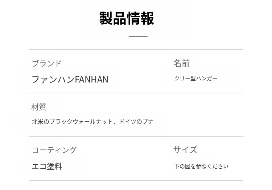Screen dimensions: 272x190
Task: Select the コーティング label
Action: point(54,150)
